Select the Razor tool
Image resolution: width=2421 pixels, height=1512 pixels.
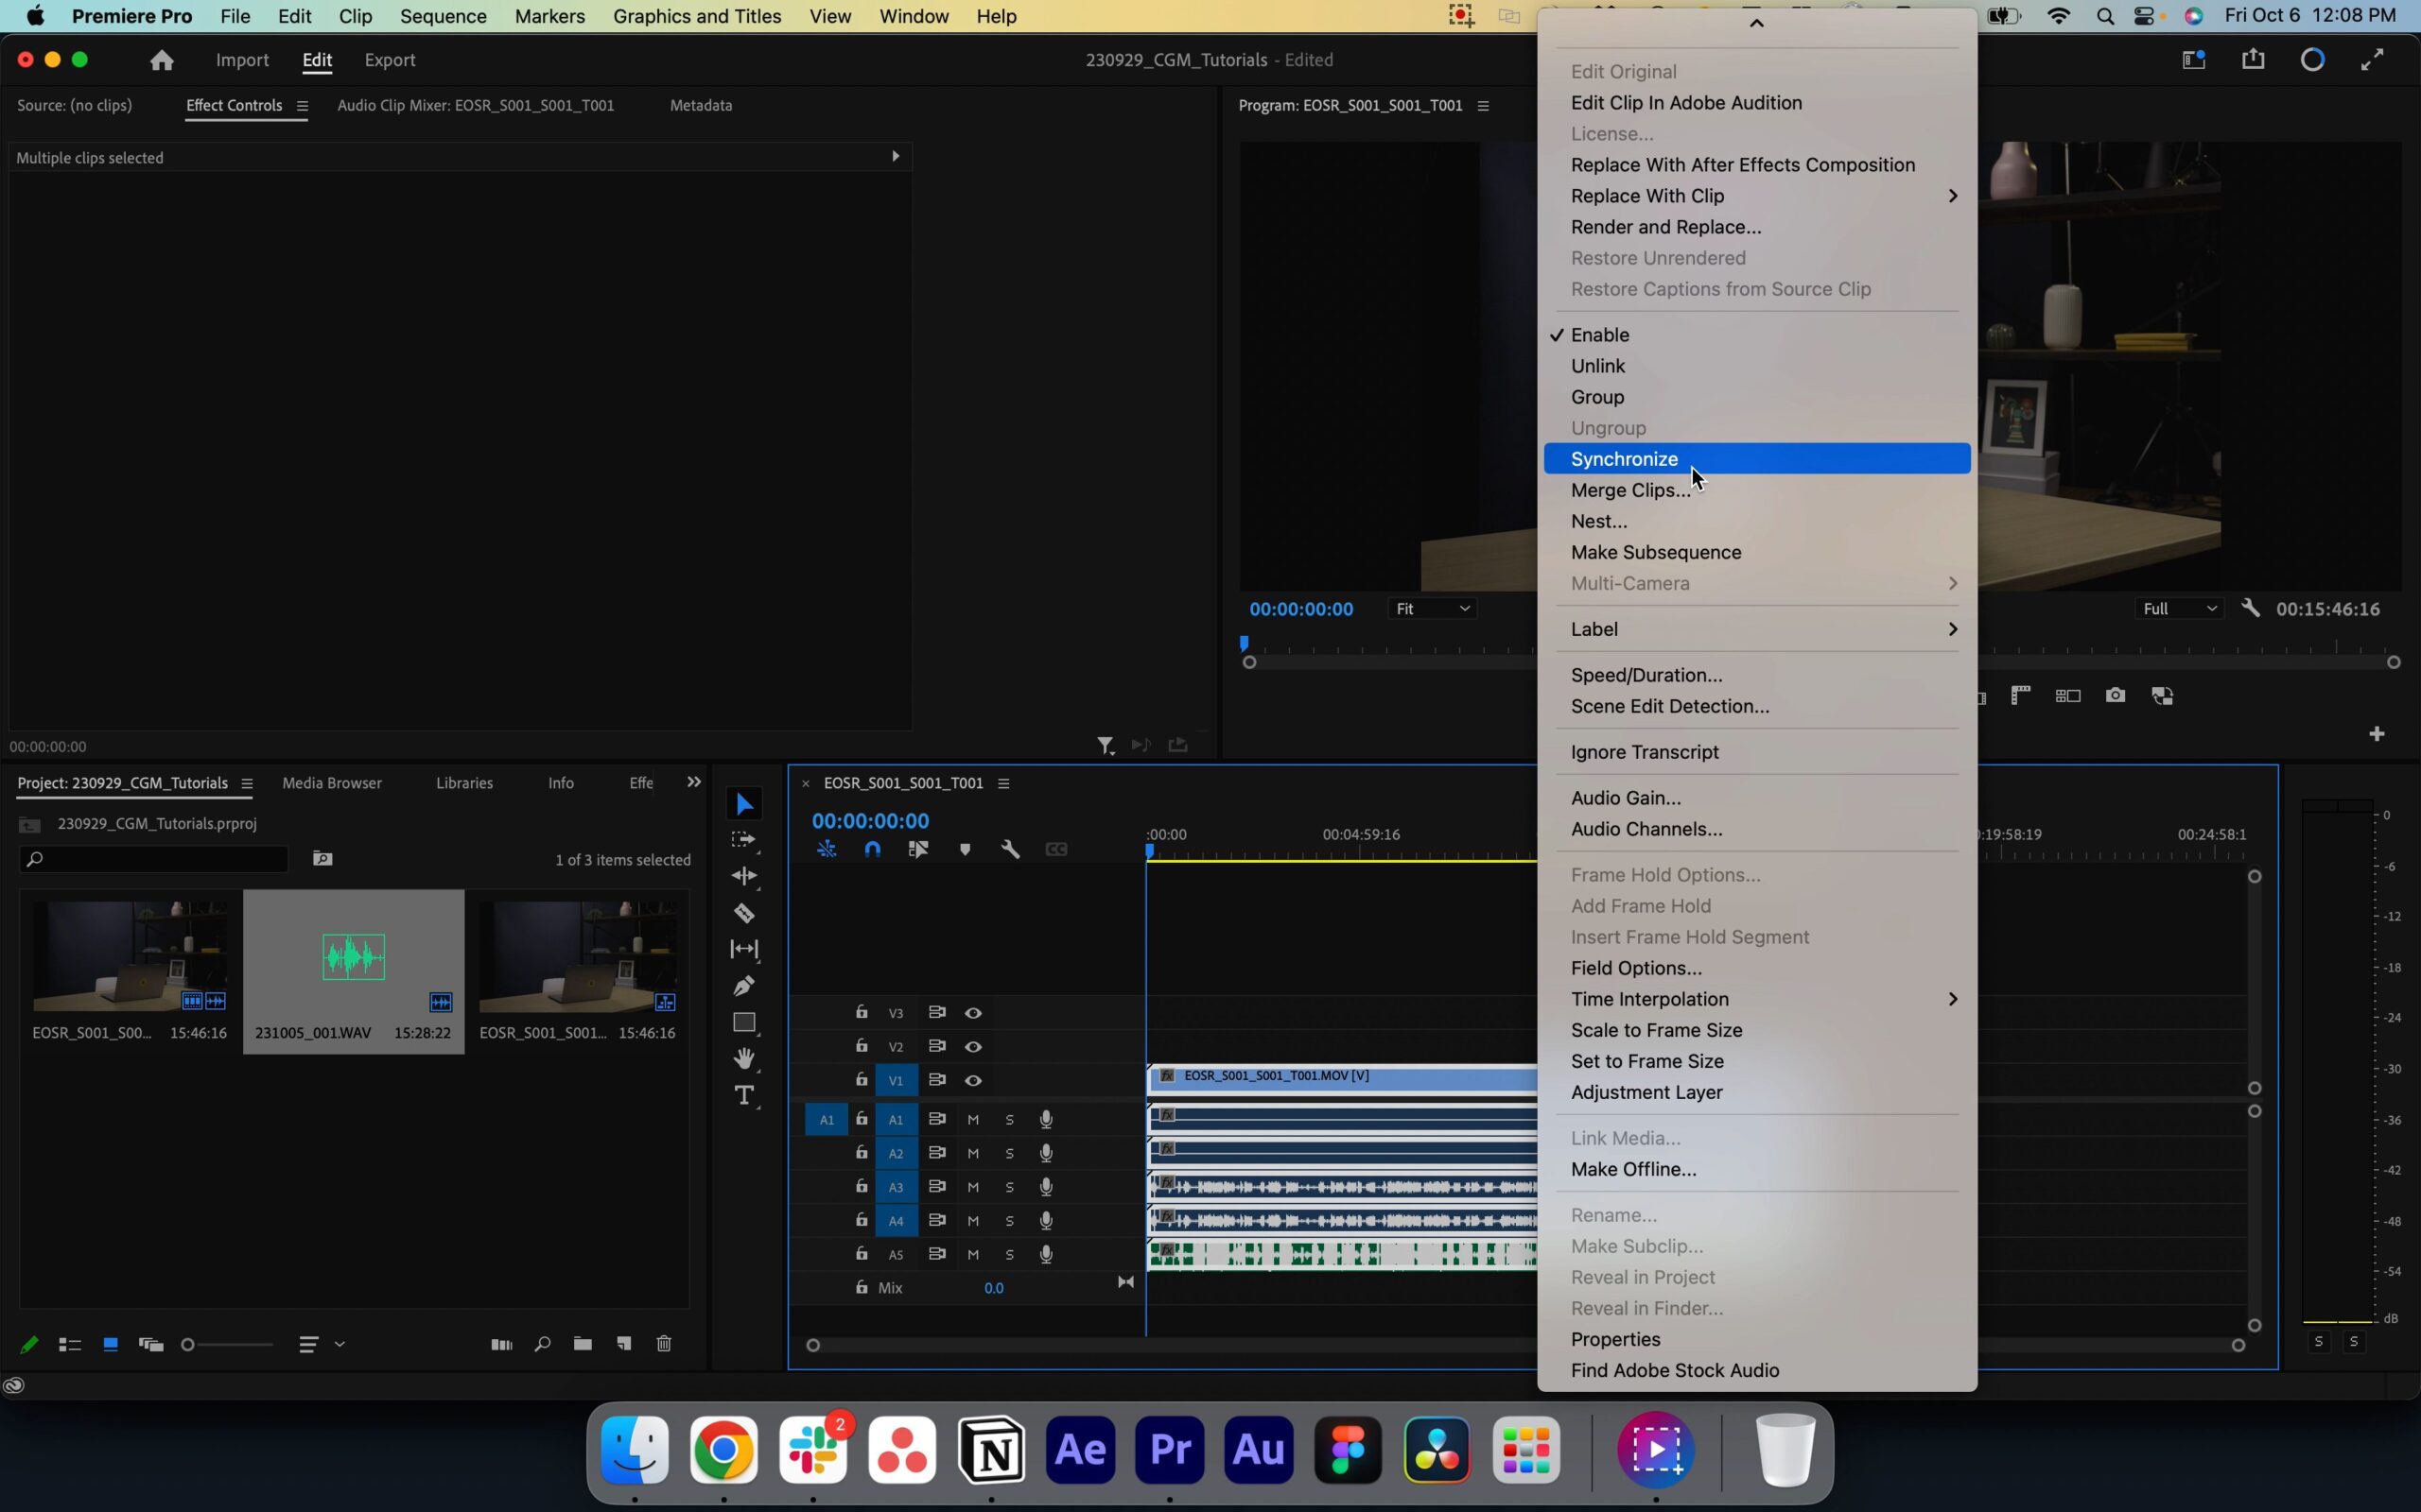pos(744,912)
